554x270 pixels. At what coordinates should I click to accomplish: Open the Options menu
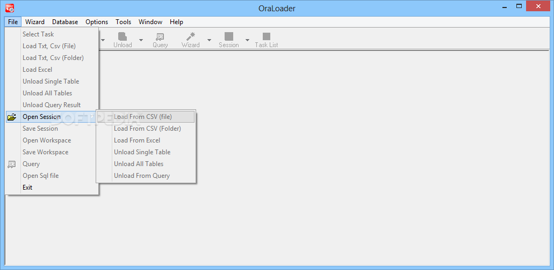[97, 22]
